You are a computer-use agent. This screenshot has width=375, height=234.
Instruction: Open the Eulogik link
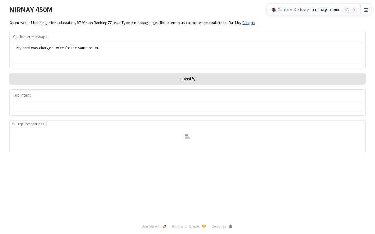[248, 23]
